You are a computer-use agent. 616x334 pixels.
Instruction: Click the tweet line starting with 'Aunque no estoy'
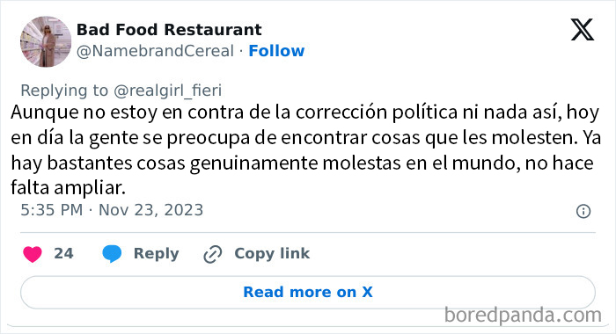(x=304, y=113)
